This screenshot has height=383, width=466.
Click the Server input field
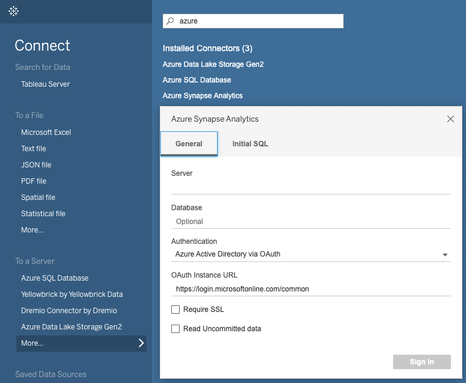(x=310, y=187)
